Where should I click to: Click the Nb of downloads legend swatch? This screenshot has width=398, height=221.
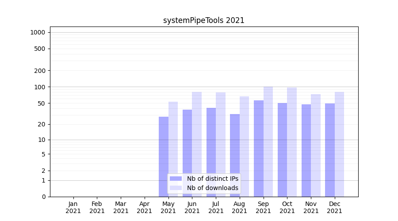pos(176,188)
